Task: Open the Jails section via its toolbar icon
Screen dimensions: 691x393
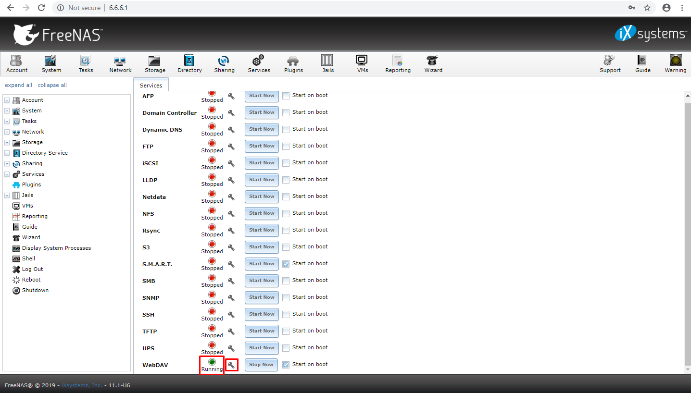Action: coord(327,63)
